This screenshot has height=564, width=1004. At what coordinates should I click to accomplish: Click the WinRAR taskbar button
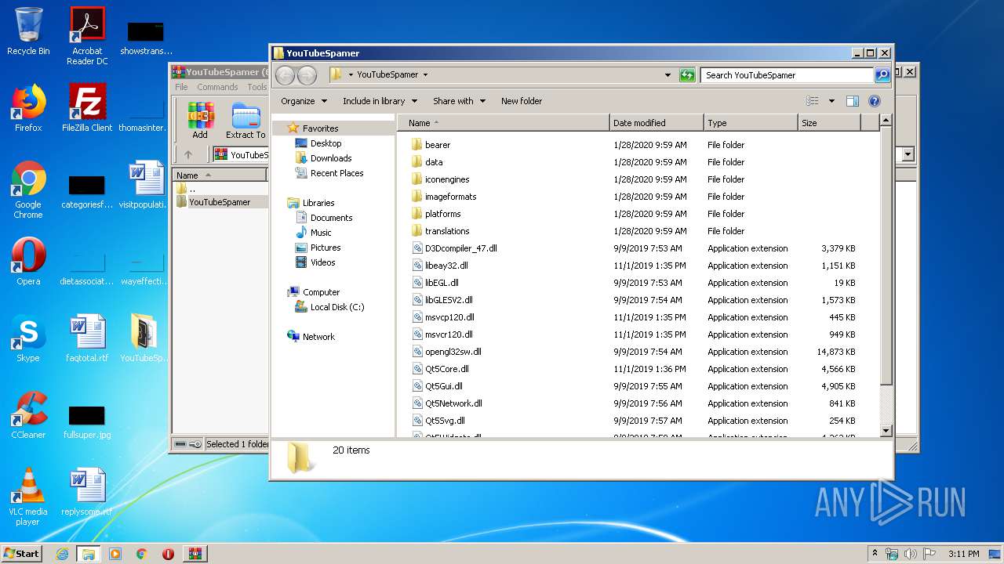(195, 554)
